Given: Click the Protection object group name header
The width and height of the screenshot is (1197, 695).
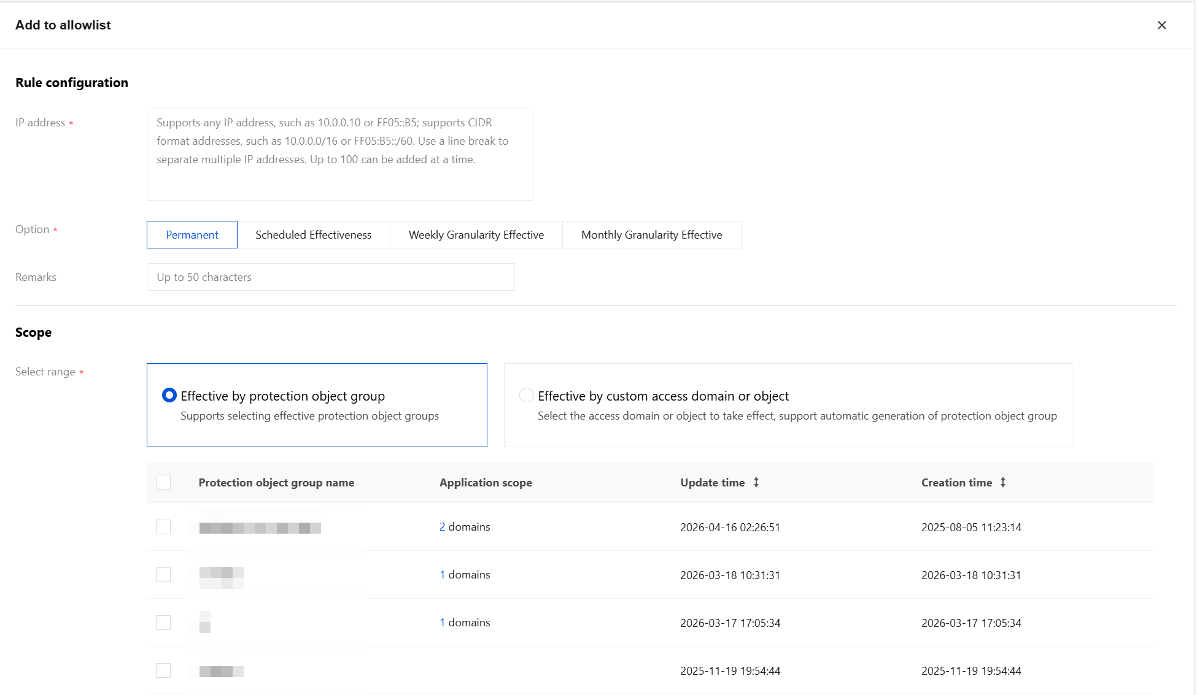Looking at the screenshot, I should pos(276,483).
